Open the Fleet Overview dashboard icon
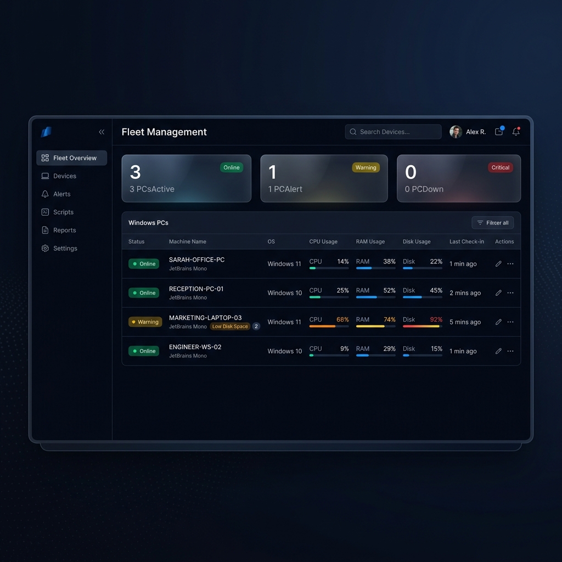 pyautogui.click(x=46, y=158)
